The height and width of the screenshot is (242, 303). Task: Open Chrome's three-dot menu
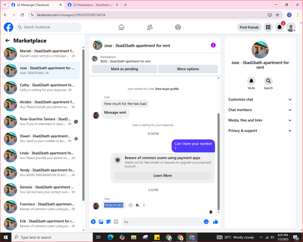tap(298, 15)
